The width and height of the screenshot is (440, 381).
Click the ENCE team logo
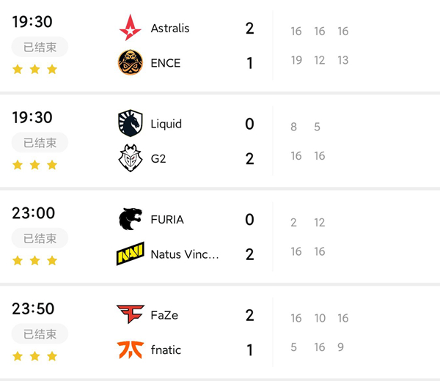[131, 62]
